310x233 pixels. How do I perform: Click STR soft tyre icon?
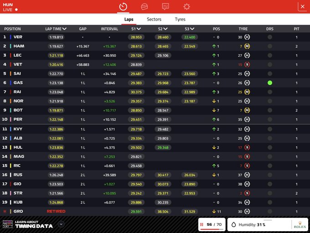pos(247,193)
